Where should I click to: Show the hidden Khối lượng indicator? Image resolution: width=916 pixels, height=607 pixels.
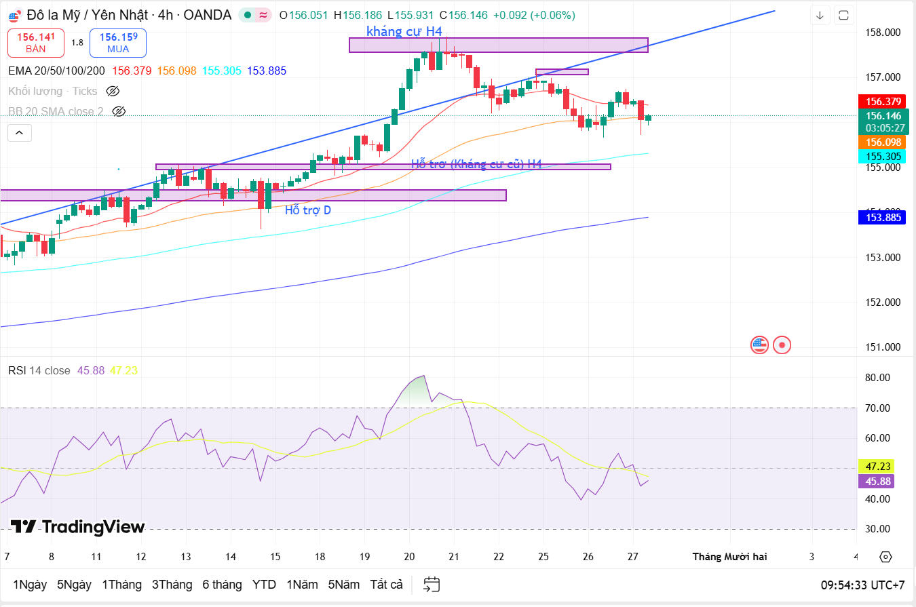[113, 91]
